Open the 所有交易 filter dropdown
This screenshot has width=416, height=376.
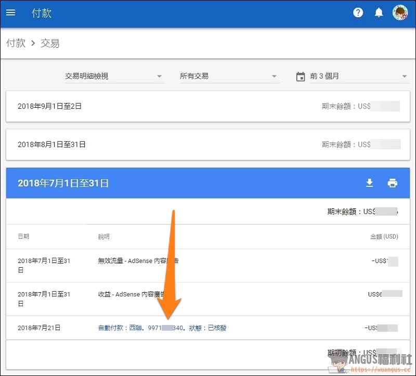(228, 77)
